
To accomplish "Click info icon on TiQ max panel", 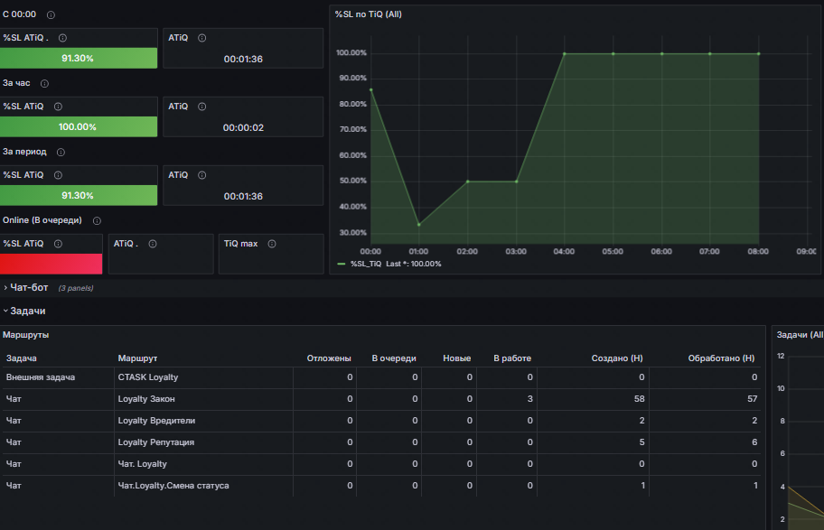I will click(271, 244).
